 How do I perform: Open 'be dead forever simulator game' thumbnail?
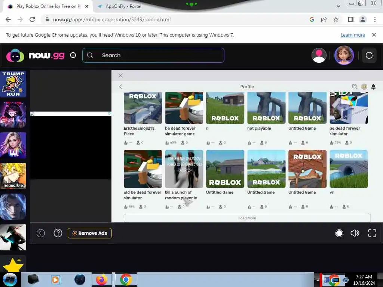[184, 108]
